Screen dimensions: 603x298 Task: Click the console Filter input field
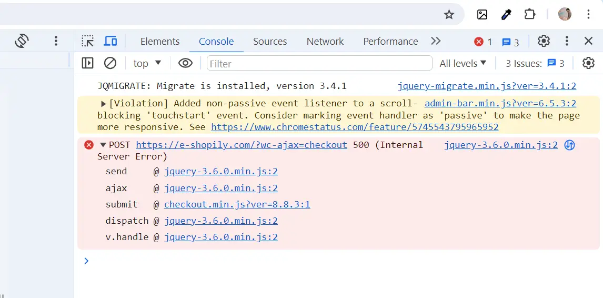tap(319, 63)
